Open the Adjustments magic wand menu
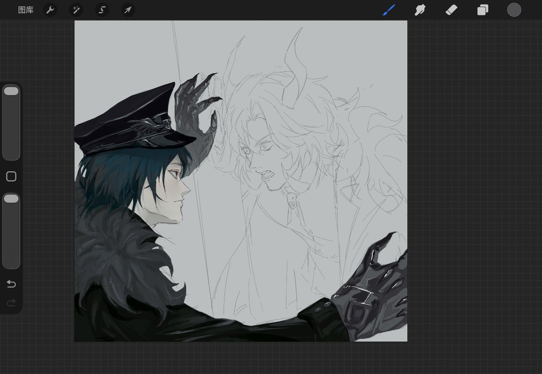 pos(76,10)
